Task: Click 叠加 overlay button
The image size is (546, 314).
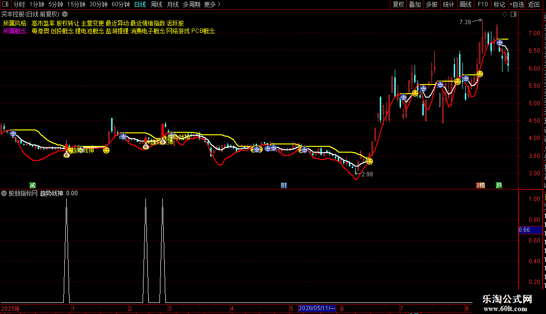Action: point(415,4)
